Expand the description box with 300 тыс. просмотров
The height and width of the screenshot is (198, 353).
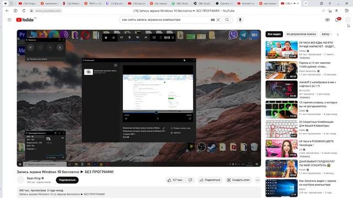click(x=139, y=192)
